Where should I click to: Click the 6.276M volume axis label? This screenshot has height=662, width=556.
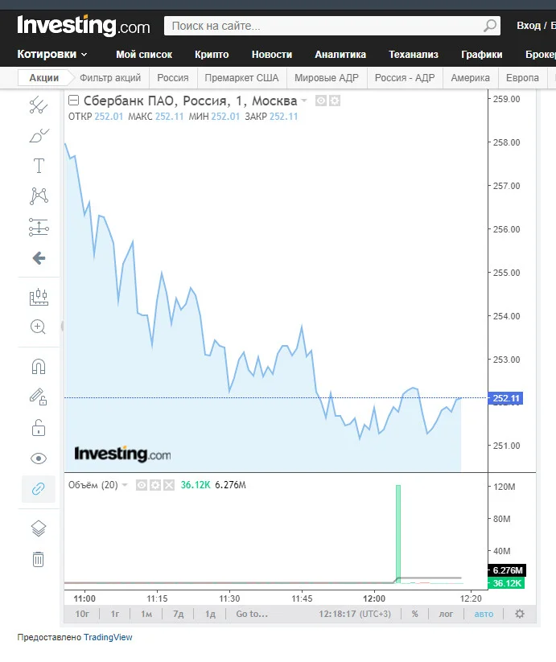[x=507, y=570]
